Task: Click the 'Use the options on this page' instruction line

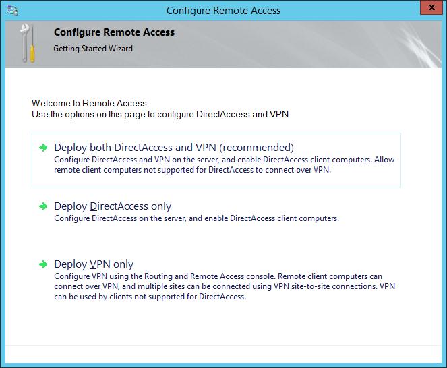Action: (161, 115)
